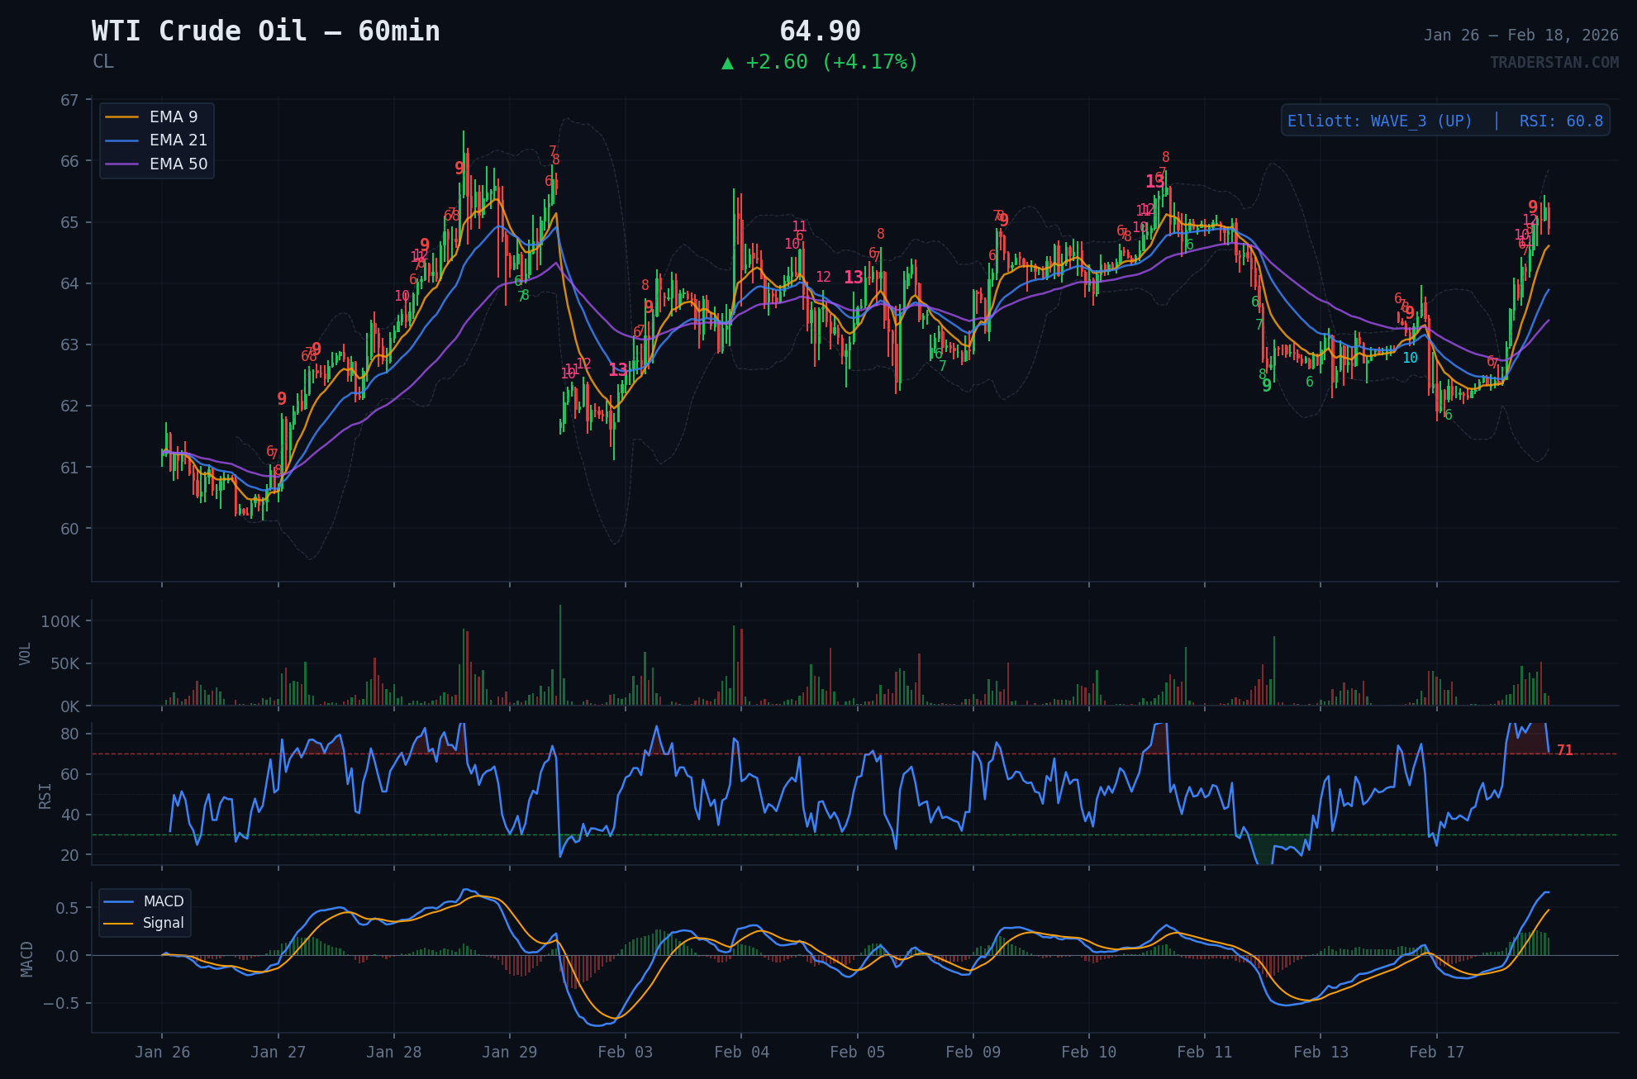
Task: Click the blue EMA 21 color marker
Action: click(122, 140)
